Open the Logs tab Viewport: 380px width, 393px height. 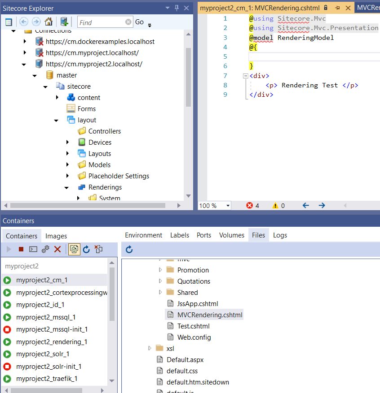click(x=280, y=235)
